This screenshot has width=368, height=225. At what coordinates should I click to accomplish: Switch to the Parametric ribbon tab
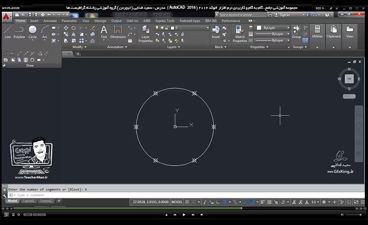[x=69, y=21]
